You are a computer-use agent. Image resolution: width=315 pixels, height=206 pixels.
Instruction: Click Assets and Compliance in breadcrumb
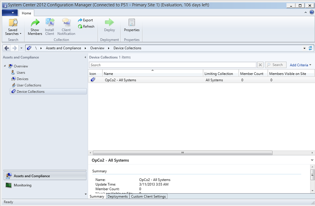pyautogui.click(x=63, y=48)
